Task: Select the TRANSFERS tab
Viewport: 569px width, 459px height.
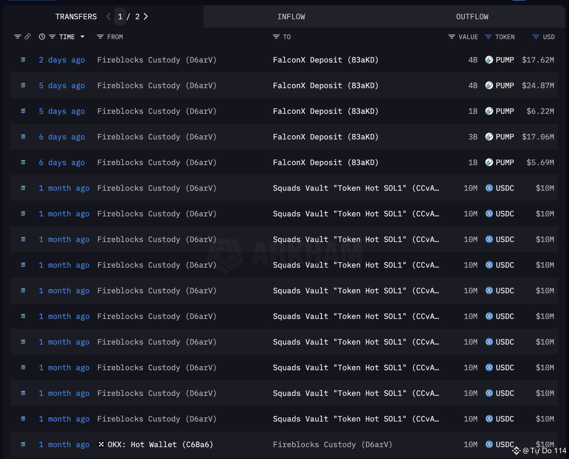Action: (76, 16)
